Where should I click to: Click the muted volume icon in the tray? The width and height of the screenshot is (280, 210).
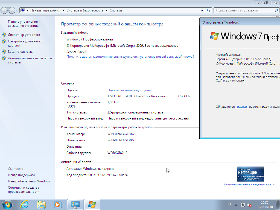[249, 205]
